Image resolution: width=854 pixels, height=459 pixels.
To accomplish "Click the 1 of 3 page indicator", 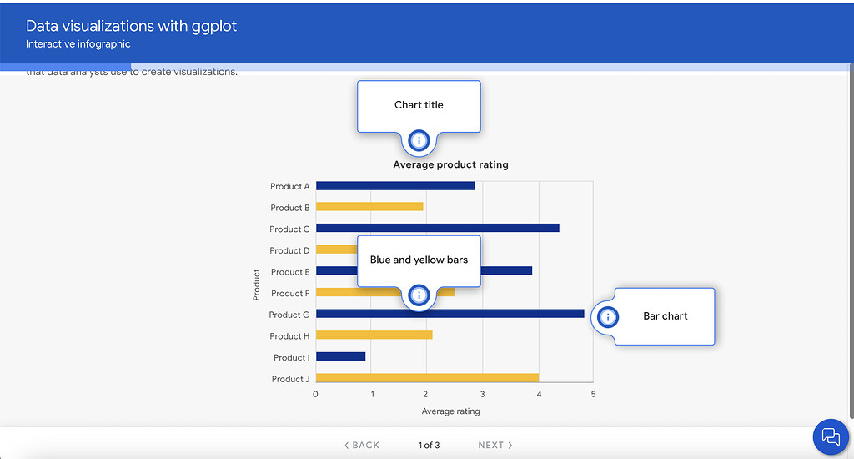I will click(x=429, y=445).
